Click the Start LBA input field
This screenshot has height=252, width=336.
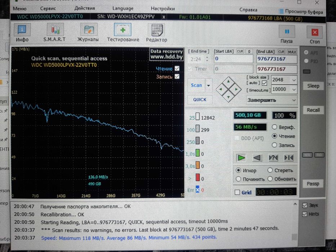(233, 59)
